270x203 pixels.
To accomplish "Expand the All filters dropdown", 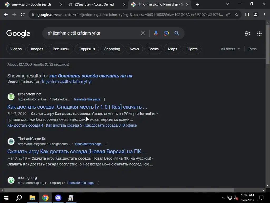I will pos(230,49).
